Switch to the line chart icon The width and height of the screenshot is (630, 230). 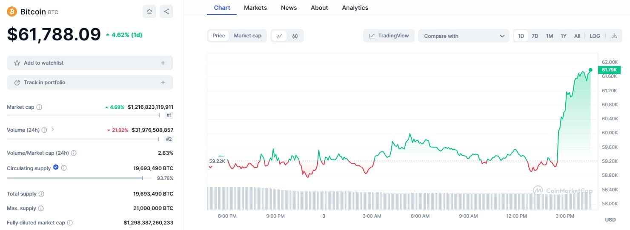[x=279, y=36]
